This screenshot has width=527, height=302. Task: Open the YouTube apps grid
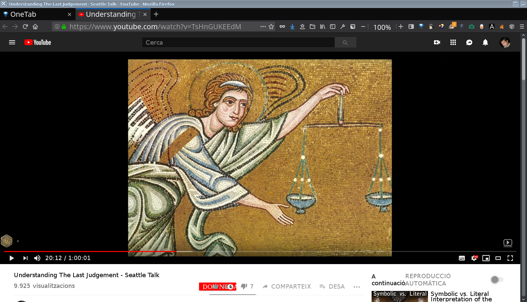pyautogui.click(x=453, y=42)
